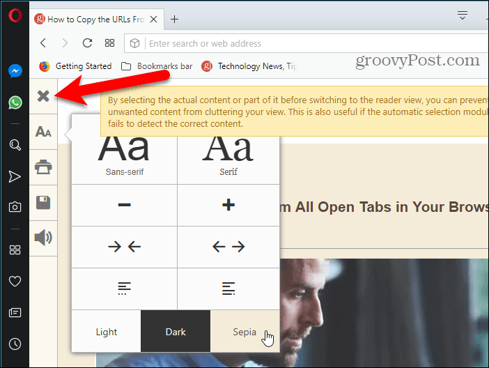Viewport: 489px width, 368px height.
Task: Open History clock icon in the sidebar
Action: [x=15, y=344]
